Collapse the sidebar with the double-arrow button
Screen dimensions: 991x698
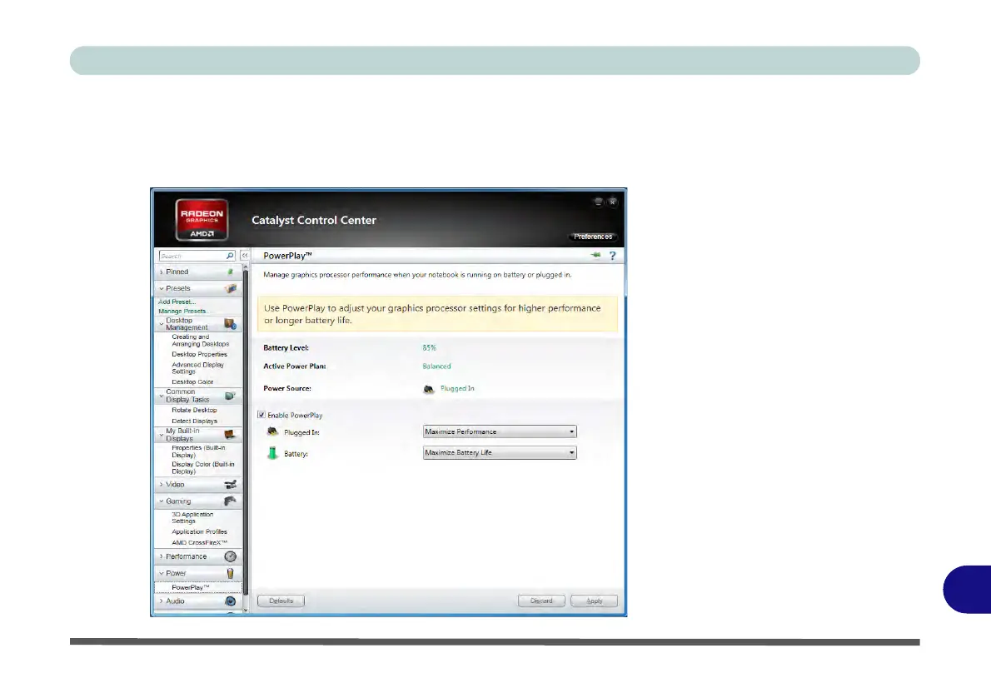pyautogui.click(x=245, y=256)
